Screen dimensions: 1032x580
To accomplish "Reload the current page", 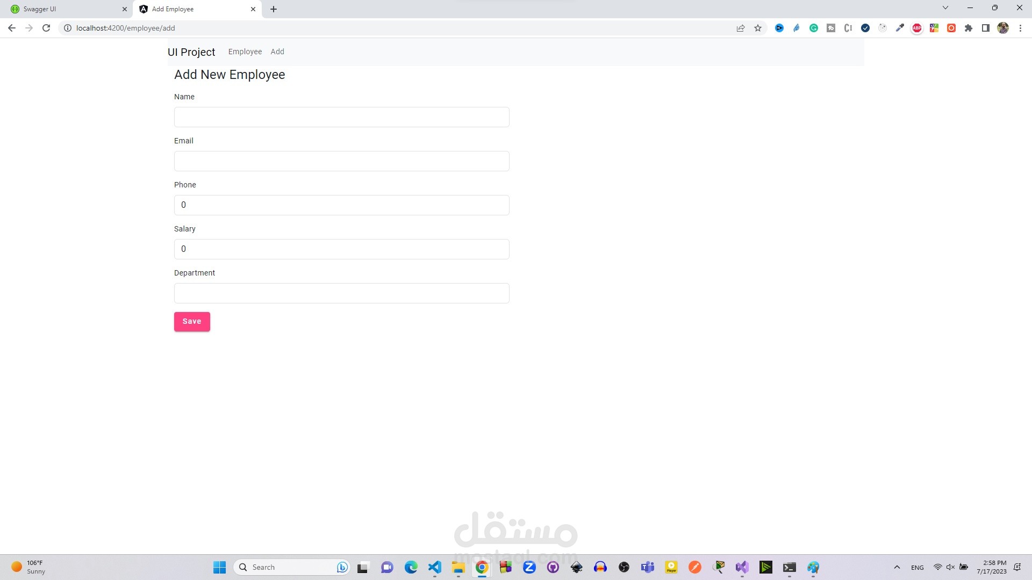I will tap(46, 28).
